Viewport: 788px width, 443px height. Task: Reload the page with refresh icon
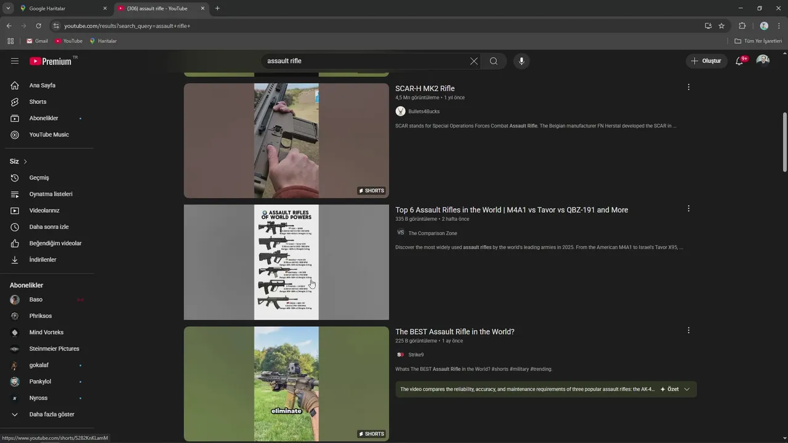(38, 26)
